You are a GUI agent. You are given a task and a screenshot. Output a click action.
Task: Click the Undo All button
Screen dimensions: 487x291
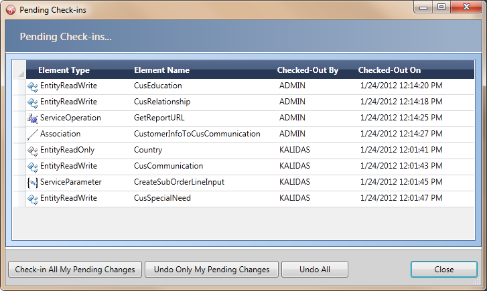pyautogui.click(x=315, y=270)
